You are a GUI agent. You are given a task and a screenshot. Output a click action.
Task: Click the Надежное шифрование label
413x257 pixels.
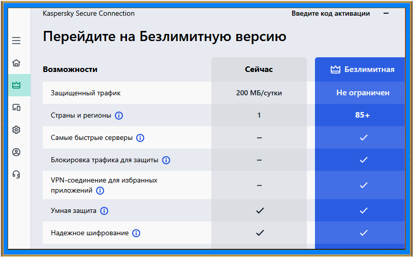tap(89, 233)
